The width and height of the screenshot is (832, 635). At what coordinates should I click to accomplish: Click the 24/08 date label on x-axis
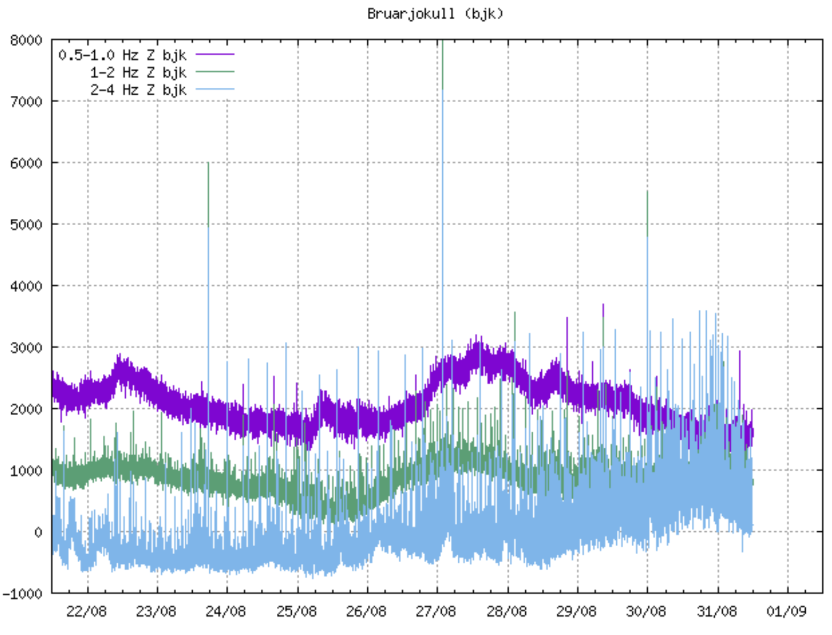pos(226,611)
